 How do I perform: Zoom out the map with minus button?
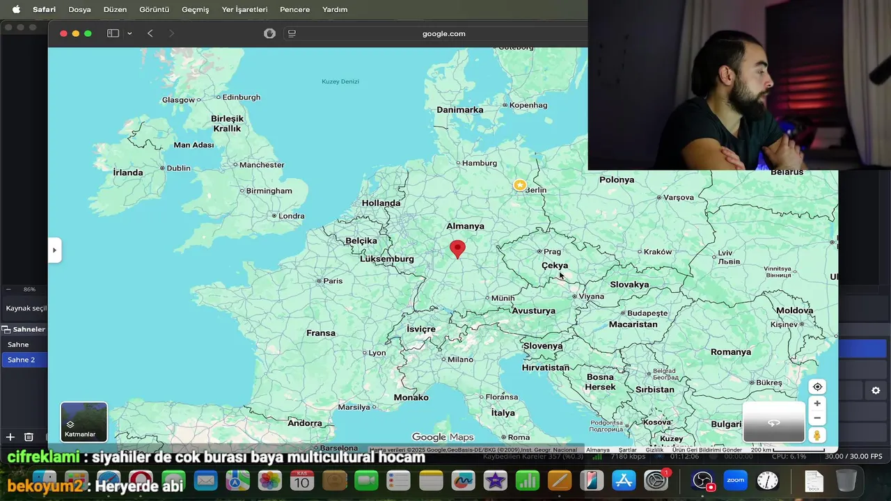pyautogui.click(x=817, y=418)
